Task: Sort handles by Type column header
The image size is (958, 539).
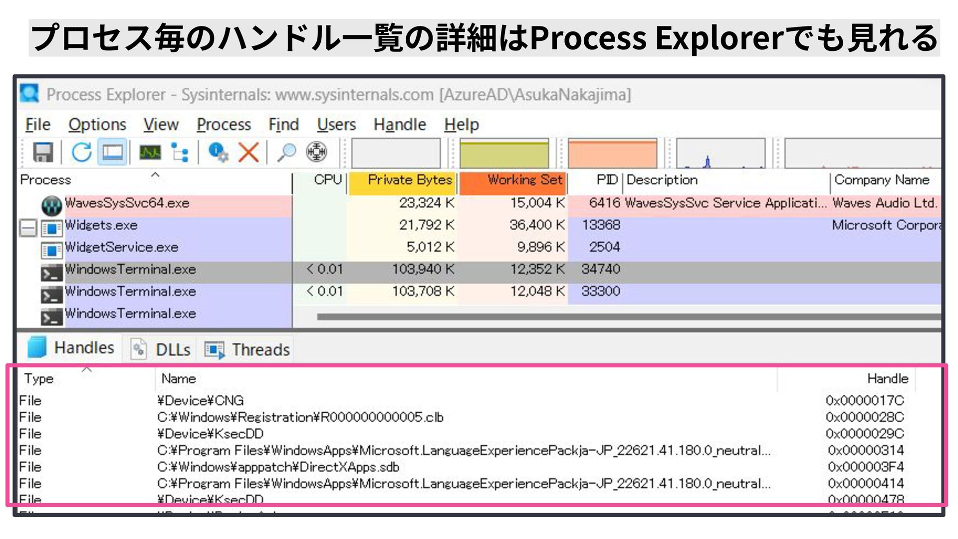Action: click(38, 379)
